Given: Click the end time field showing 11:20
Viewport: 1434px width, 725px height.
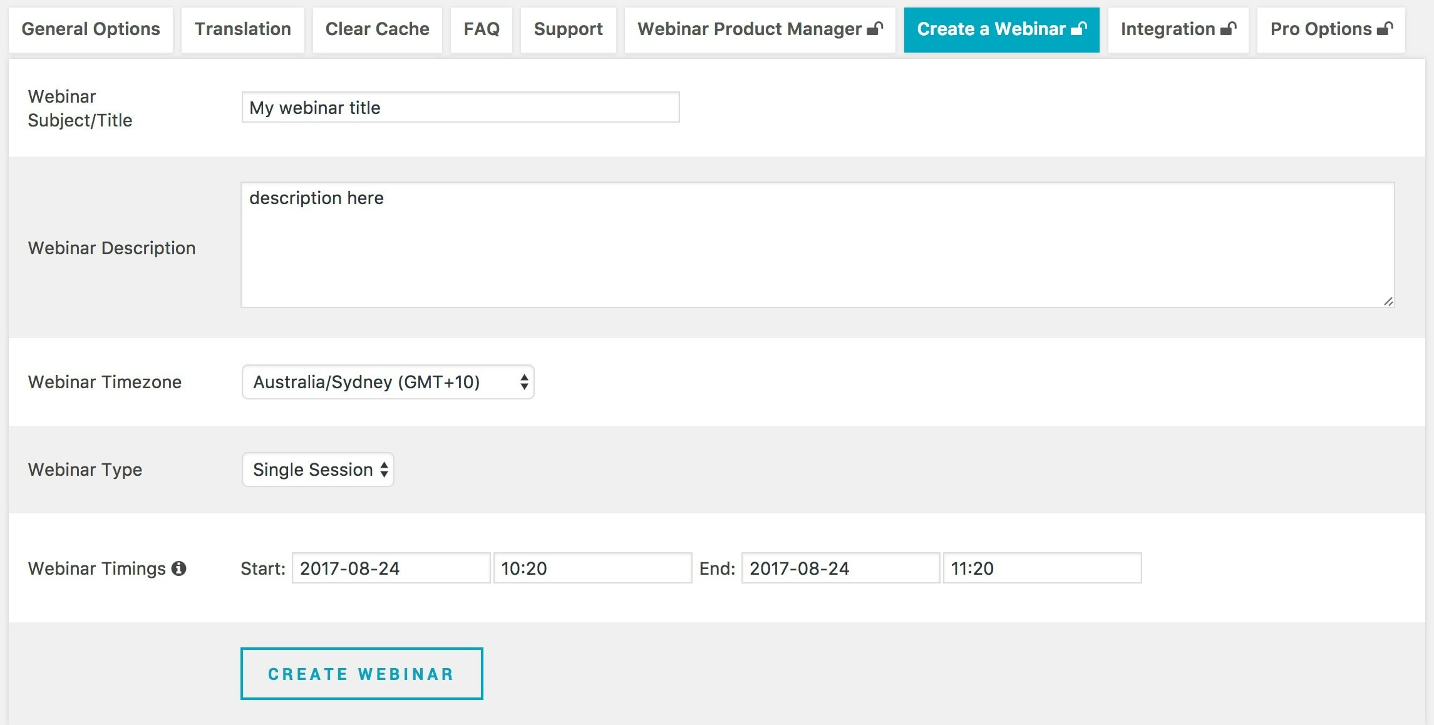Looking at the screenshot, I should (x=1041, y=568).
